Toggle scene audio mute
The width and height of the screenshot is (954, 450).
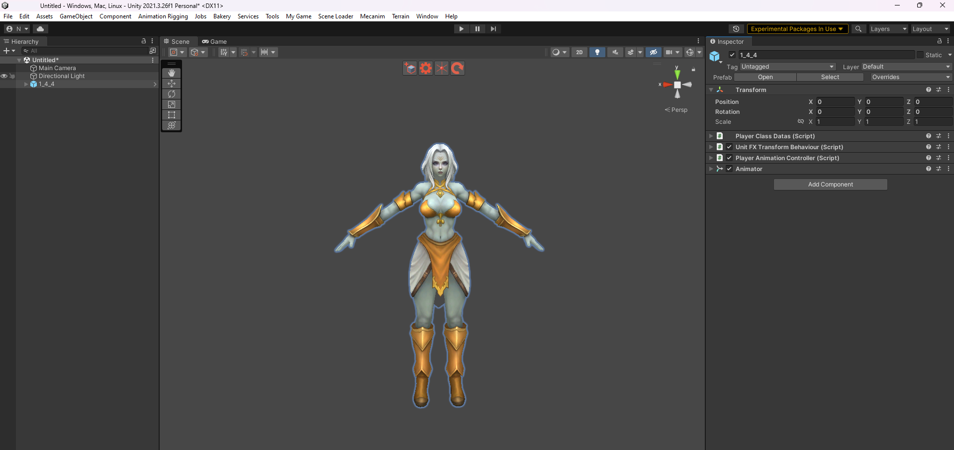pos(615,52)
